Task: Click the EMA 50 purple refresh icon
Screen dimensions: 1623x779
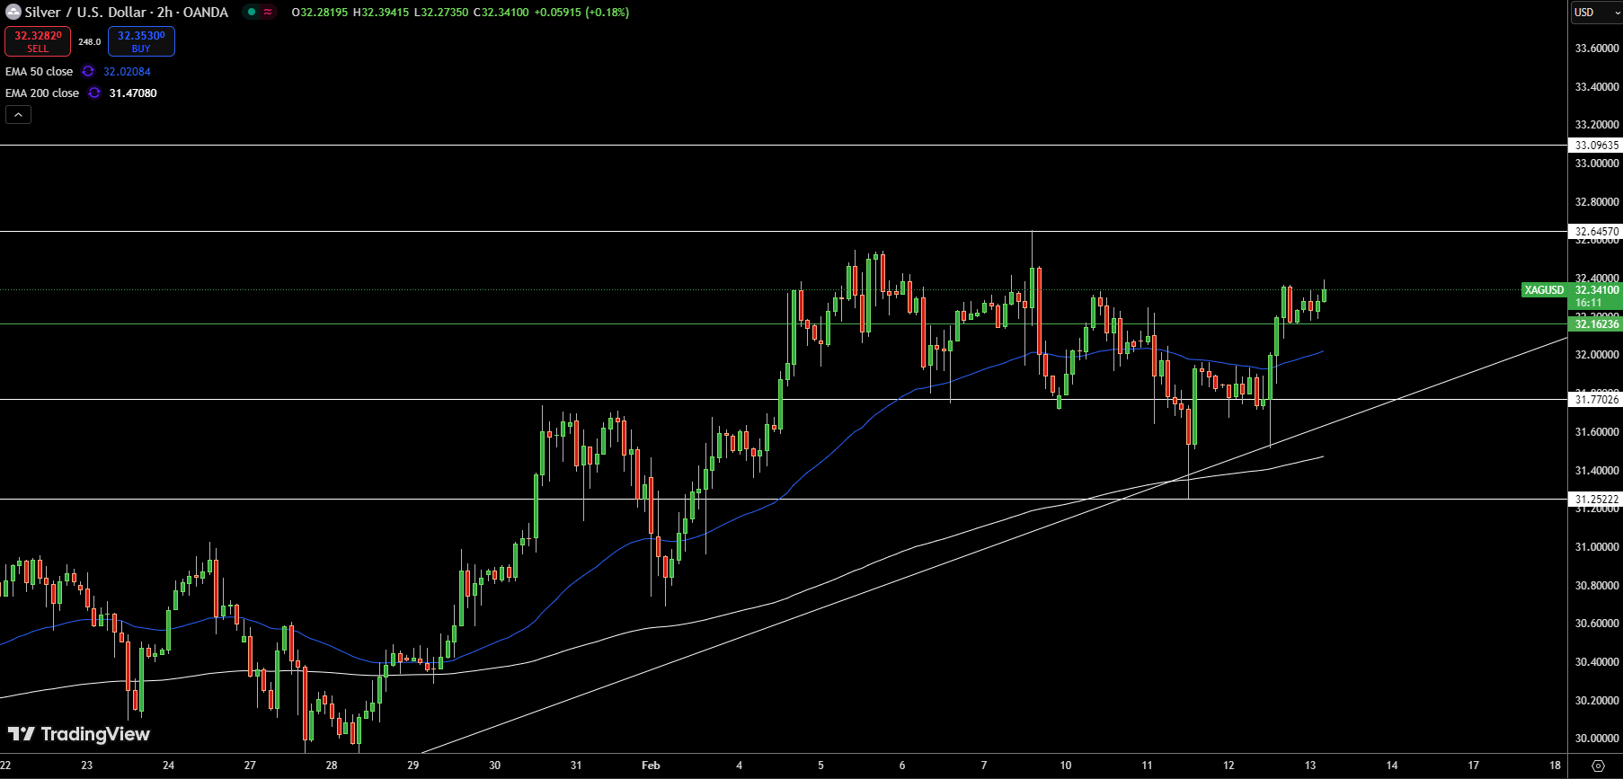Action: pyautogui.click(x=88, y=71)
